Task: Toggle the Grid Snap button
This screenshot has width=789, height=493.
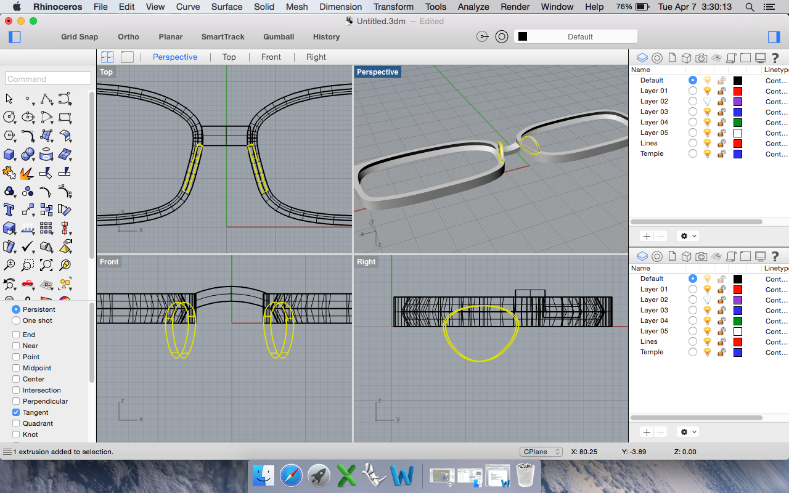Action: click(x=80, y=36)
